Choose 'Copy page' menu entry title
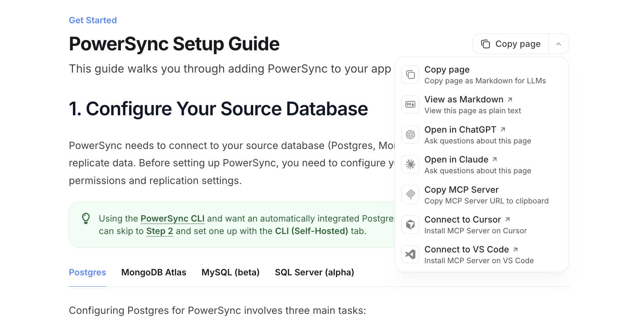 click(x=447, y=70)
